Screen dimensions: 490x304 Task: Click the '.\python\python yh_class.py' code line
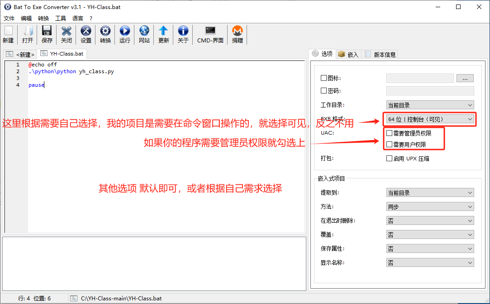71,71
